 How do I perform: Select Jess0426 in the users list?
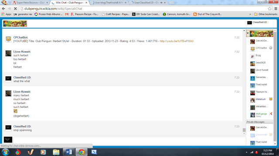258,63
